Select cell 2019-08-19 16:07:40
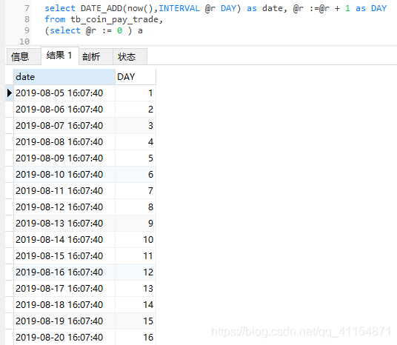Screen dimensions: 397x345 64,321
